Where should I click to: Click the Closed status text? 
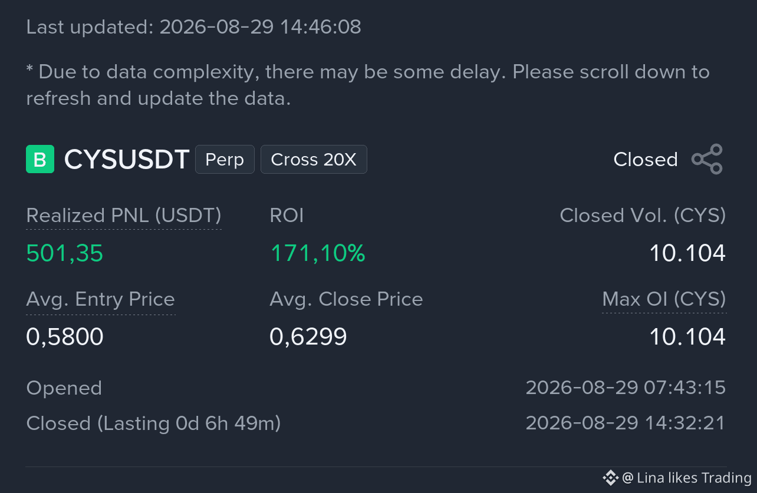pos(646,159)
